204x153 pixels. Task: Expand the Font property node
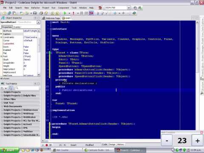[x=1, y=57]
